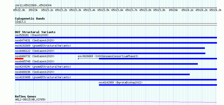Image resolution: width=224 pixels, height=105 pixels.
Task: Open the nsv6466732 (Sedlazeck2020) label
Action: coord(35,56)
